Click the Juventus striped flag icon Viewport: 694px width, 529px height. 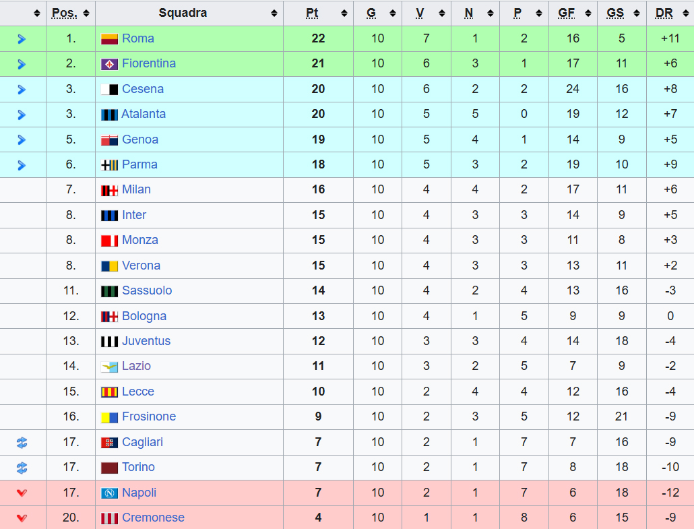[109, 342]
